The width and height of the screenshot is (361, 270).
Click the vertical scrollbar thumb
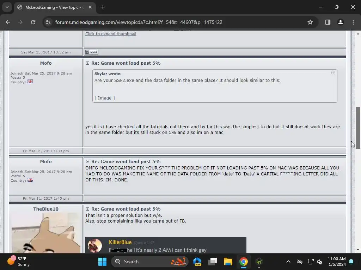(358, 128)
